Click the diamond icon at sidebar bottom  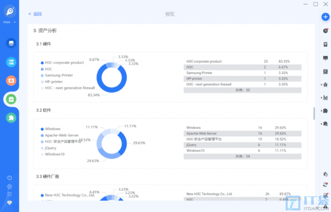pos(10,202)
